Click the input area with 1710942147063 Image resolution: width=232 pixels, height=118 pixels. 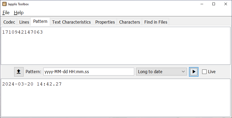116,46
